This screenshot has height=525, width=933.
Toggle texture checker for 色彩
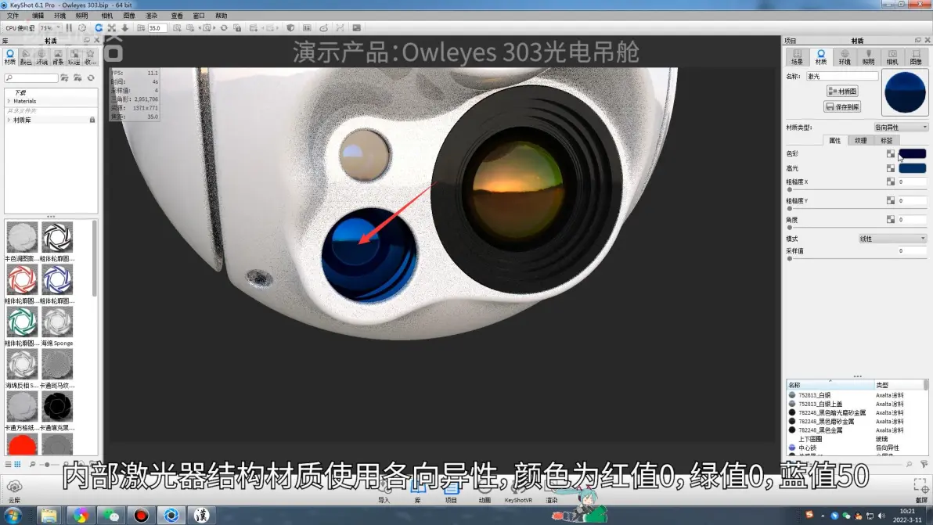pos(890,153)
